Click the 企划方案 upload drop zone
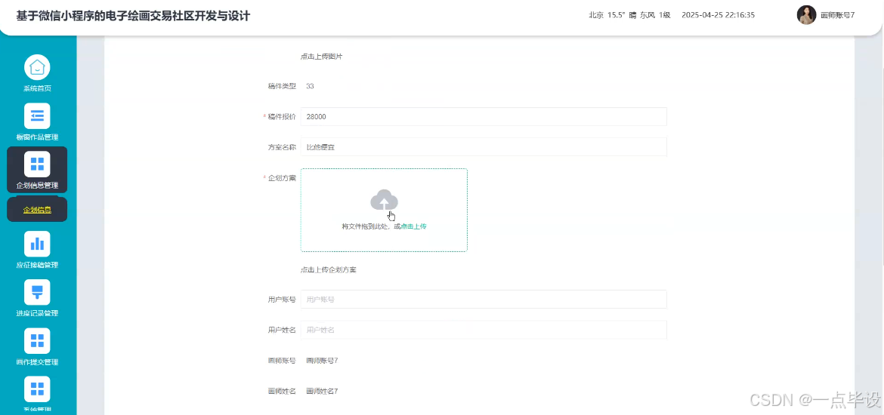Viewport: 884px width, 415px height. click(384, 210)
